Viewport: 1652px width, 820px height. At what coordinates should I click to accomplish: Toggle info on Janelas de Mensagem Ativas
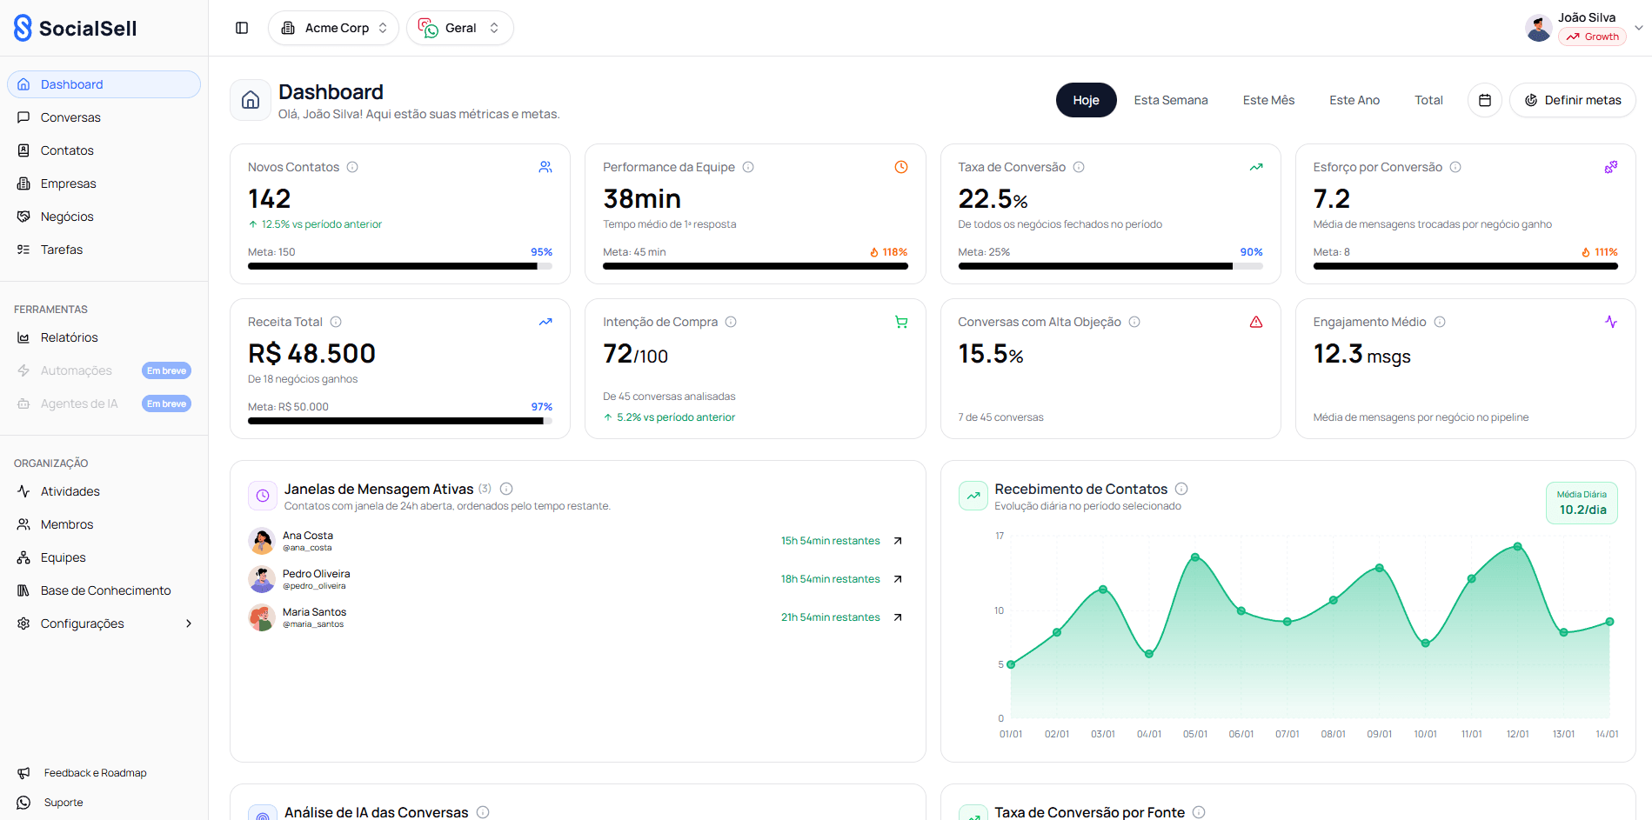(x=506, y=489)
